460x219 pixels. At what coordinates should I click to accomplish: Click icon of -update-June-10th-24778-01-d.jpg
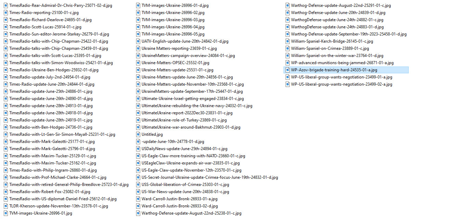[138, 142]
